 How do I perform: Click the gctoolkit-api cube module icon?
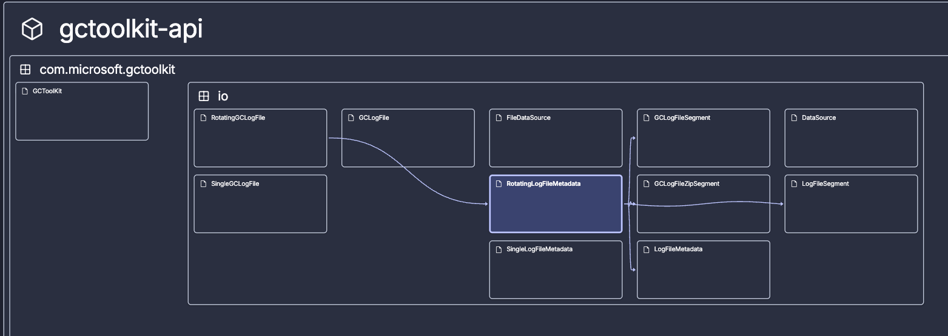[x=32, y=30]
